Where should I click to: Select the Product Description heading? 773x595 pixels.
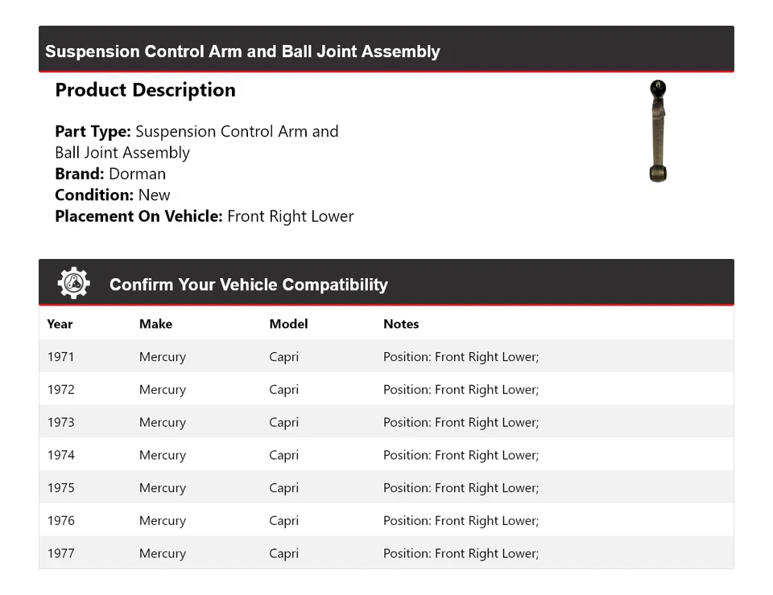point(145,90)
